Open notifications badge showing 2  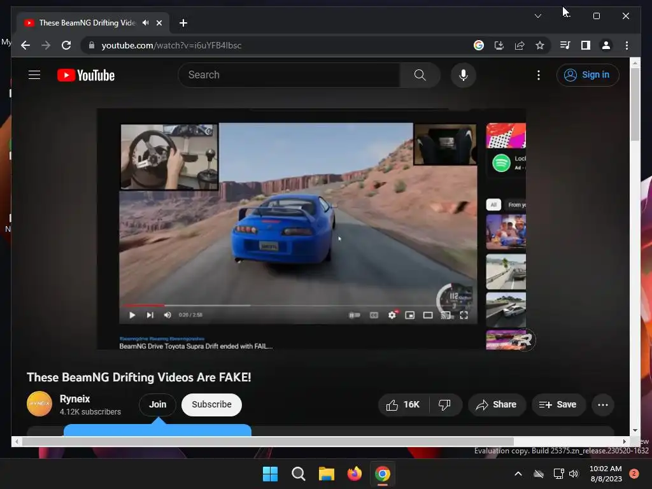coord(634,474)
